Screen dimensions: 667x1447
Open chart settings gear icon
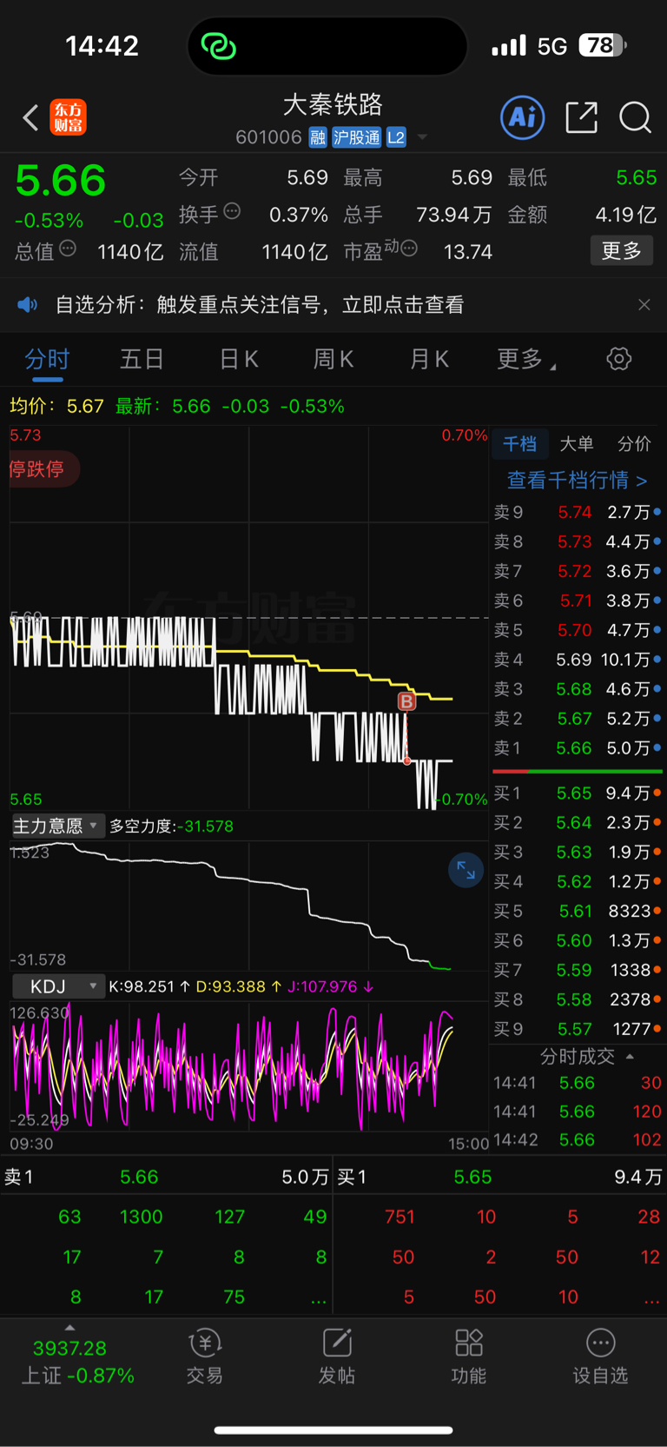pyautogui.click(x=618, y=359)
